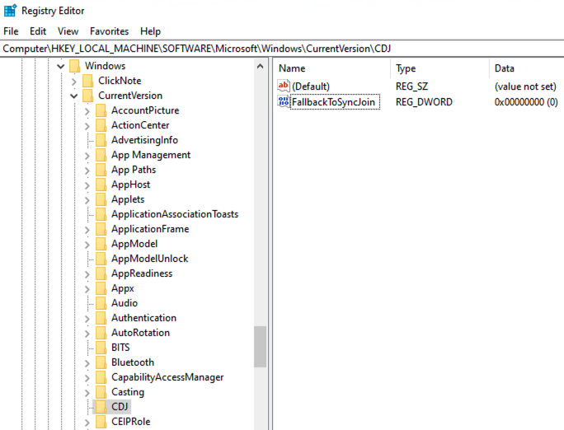
Task: Select the AppModelUnlock key label
Action: (149, 259)
